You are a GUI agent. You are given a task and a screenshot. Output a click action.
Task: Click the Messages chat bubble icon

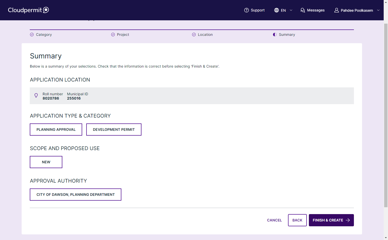tap(303, 10)
